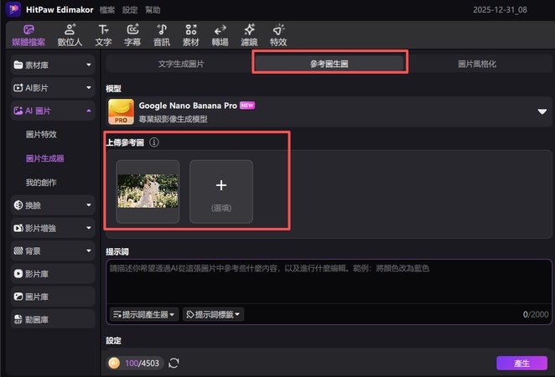
Task: Expand the 換臉 face swap section
Action: pos(53,205)
